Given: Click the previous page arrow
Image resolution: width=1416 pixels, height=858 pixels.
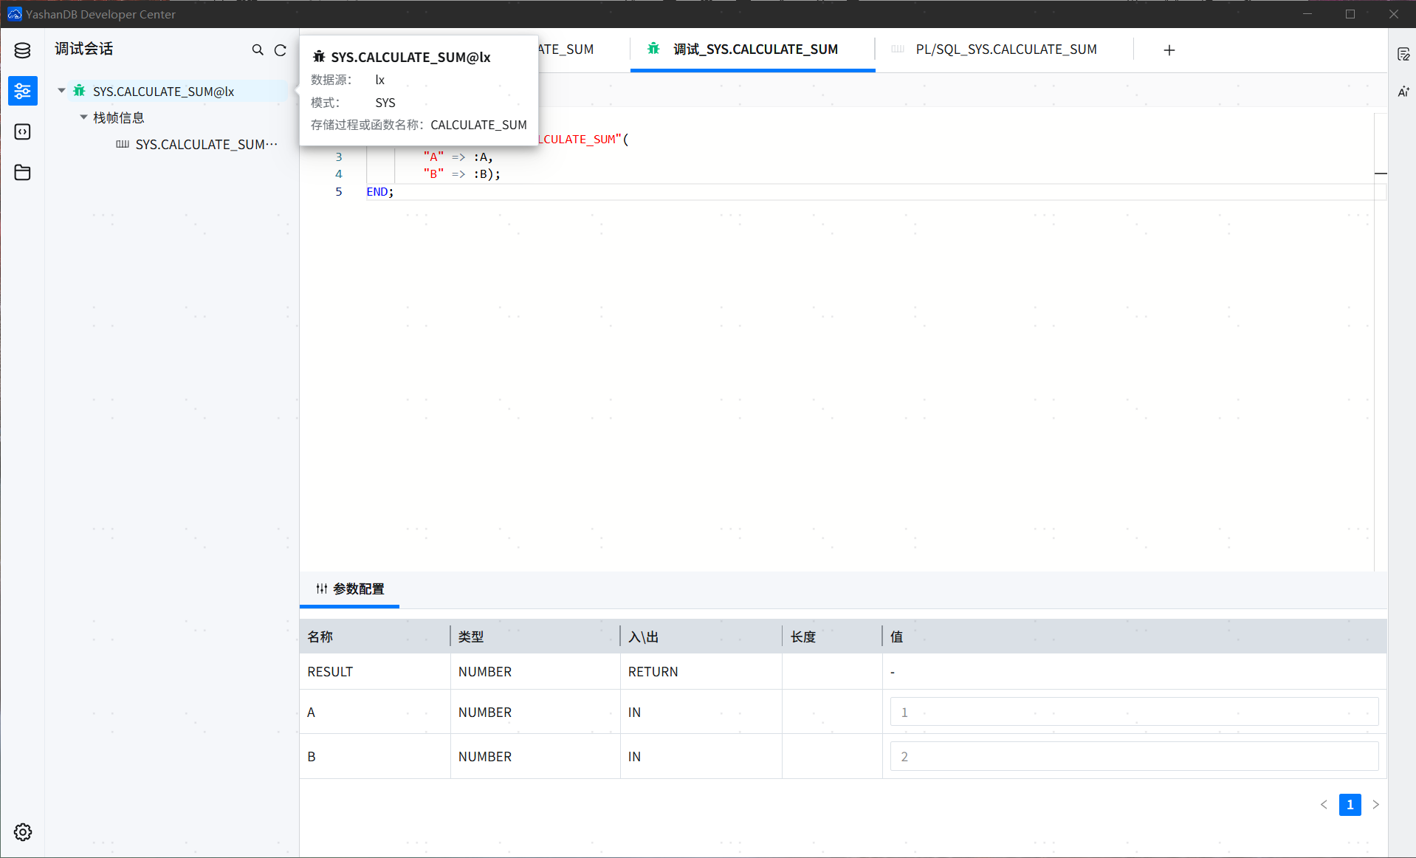Looking at the screenshot, I should click(1324, 805).
